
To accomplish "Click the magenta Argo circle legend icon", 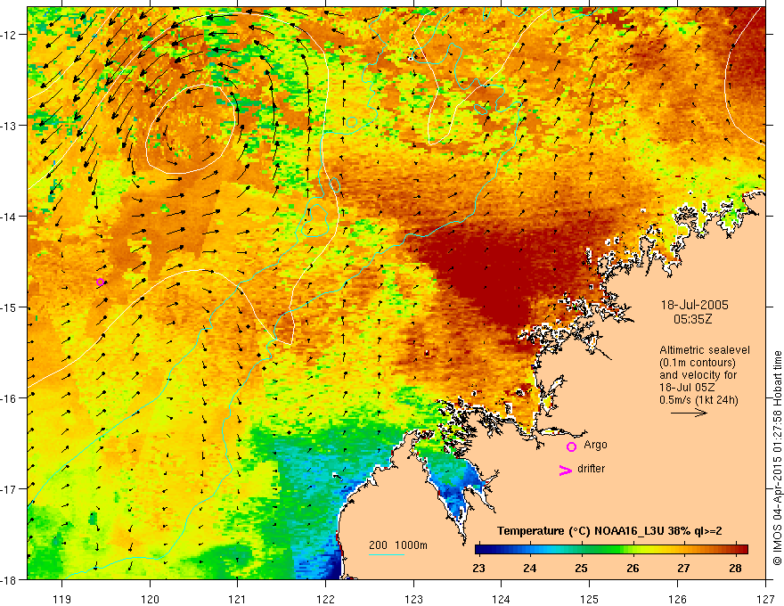I will point(571,447).
